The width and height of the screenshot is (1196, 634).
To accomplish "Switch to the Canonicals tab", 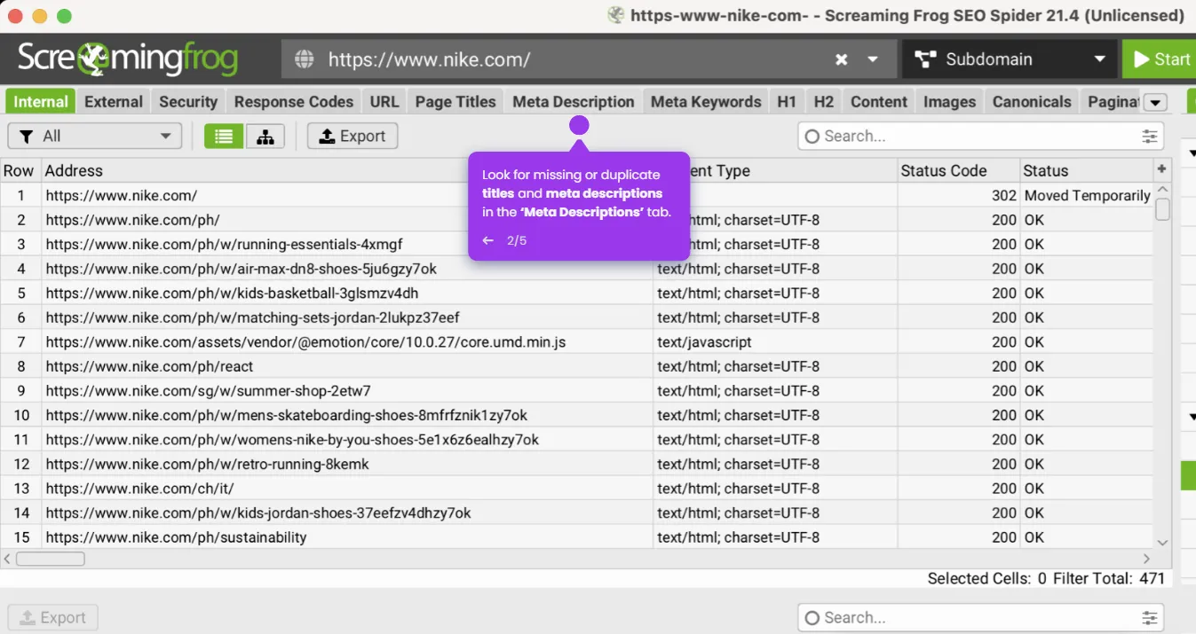I will 1032,101.
